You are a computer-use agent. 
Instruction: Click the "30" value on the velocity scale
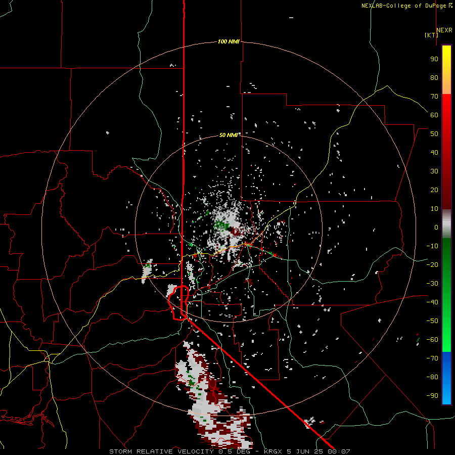(x=434, y=171)
